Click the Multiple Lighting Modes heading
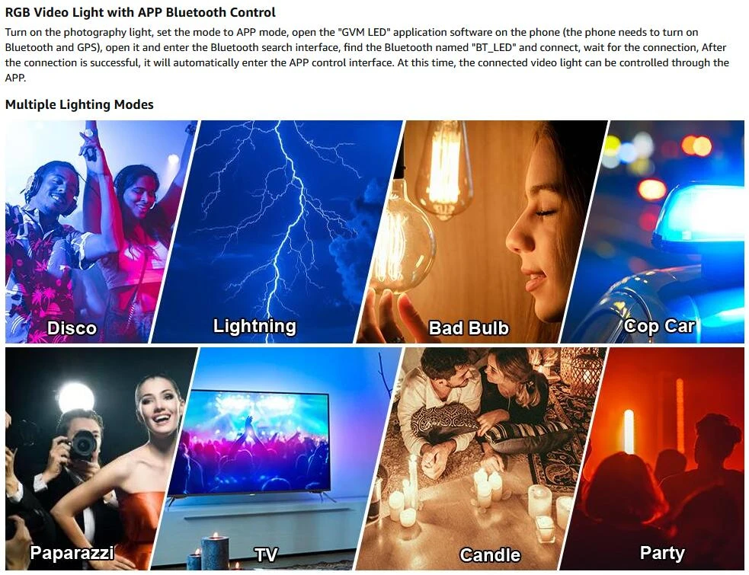 pyautogui.click(x=79, y=104)
